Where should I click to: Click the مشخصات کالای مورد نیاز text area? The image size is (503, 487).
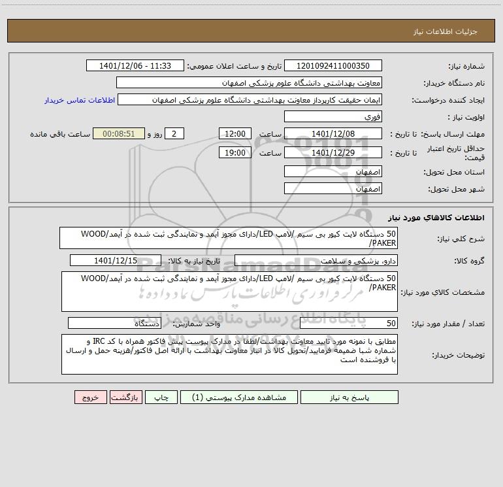coord(229,292)
